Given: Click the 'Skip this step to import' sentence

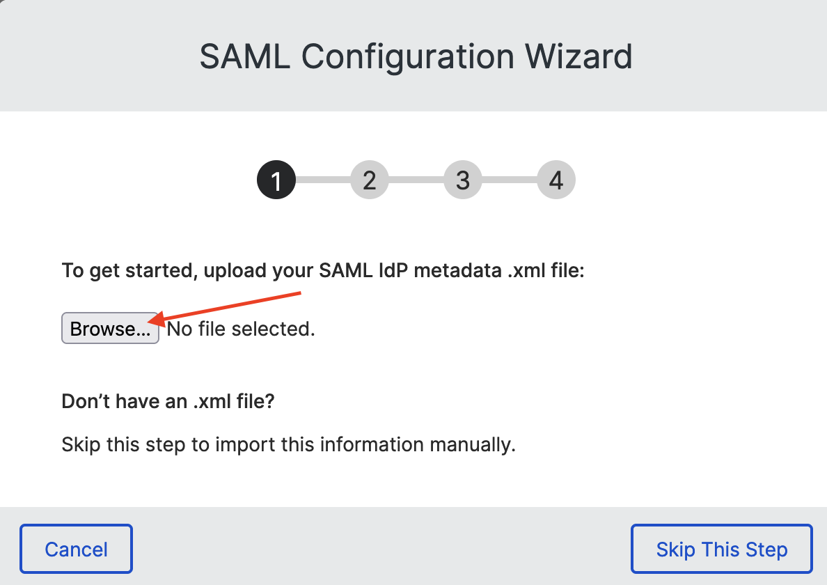Looking at the screenshot, I should coord(288,444).
